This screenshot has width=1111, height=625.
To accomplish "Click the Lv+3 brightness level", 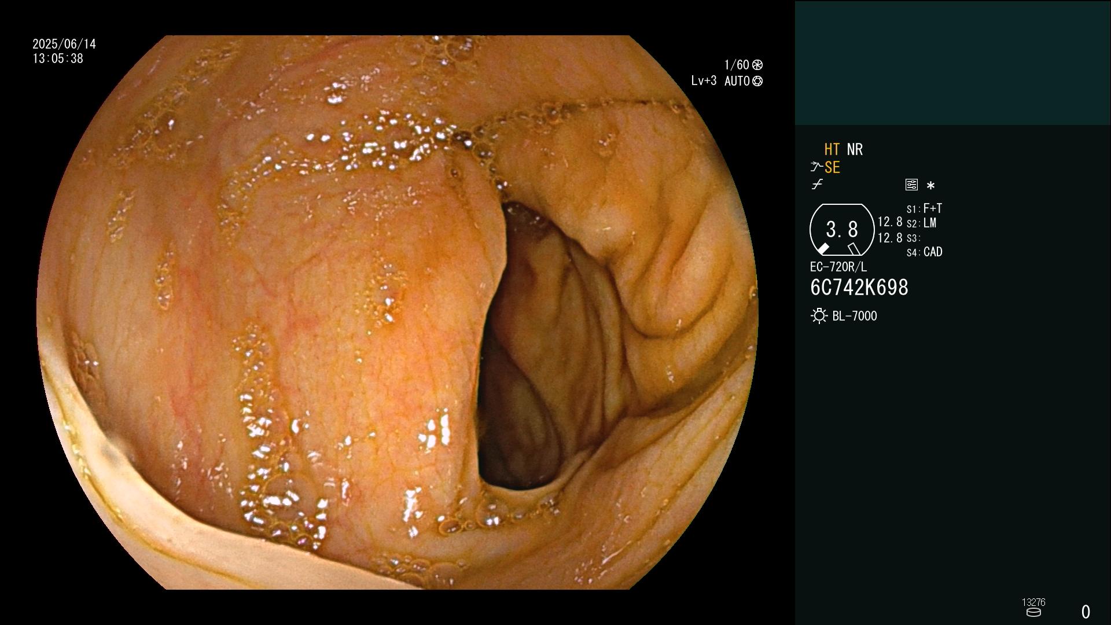I will click(704, 81).
